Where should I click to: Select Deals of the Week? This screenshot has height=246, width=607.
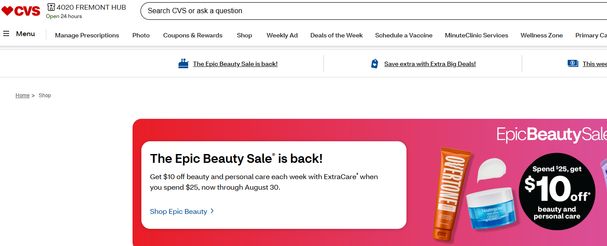(336, 35)
